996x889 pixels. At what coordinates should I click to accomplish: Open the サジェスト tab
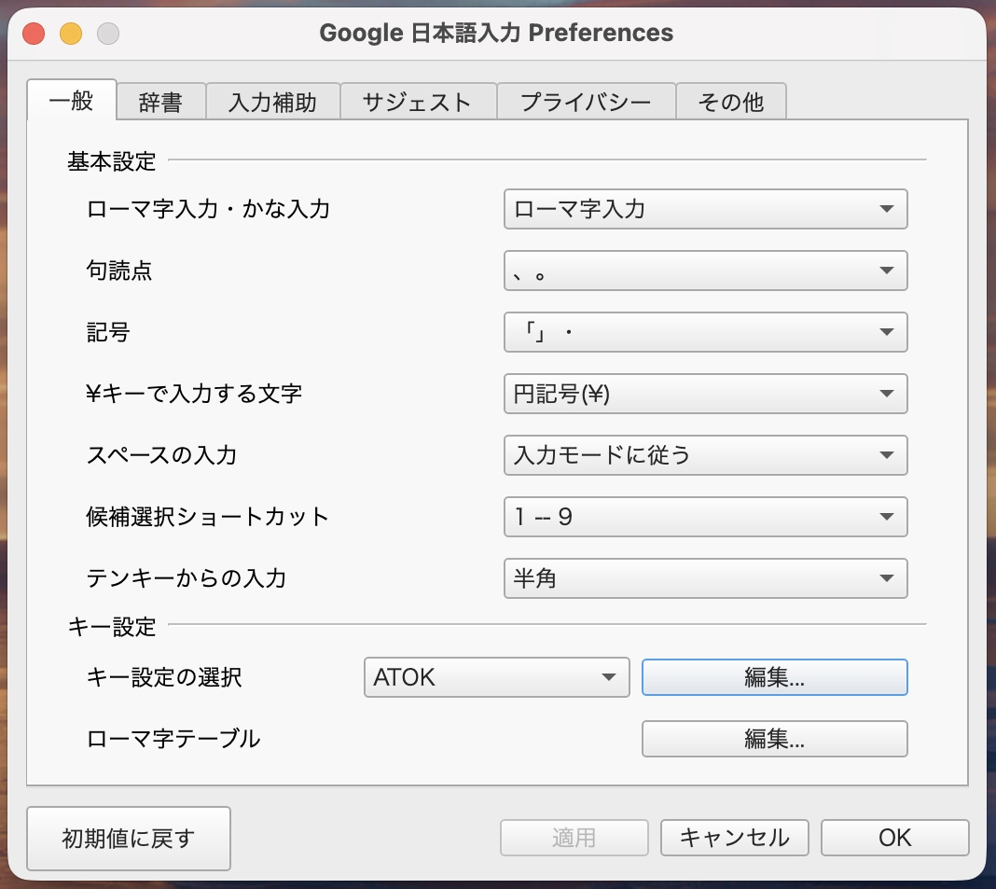point(417,102)
